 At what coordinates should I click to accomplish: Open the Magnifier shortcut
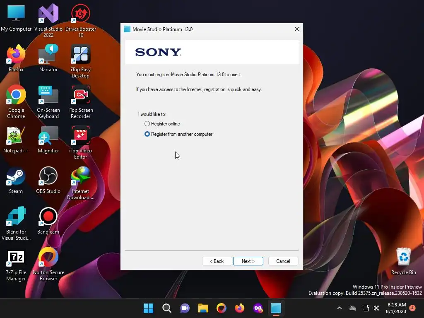tap(48, 140)
